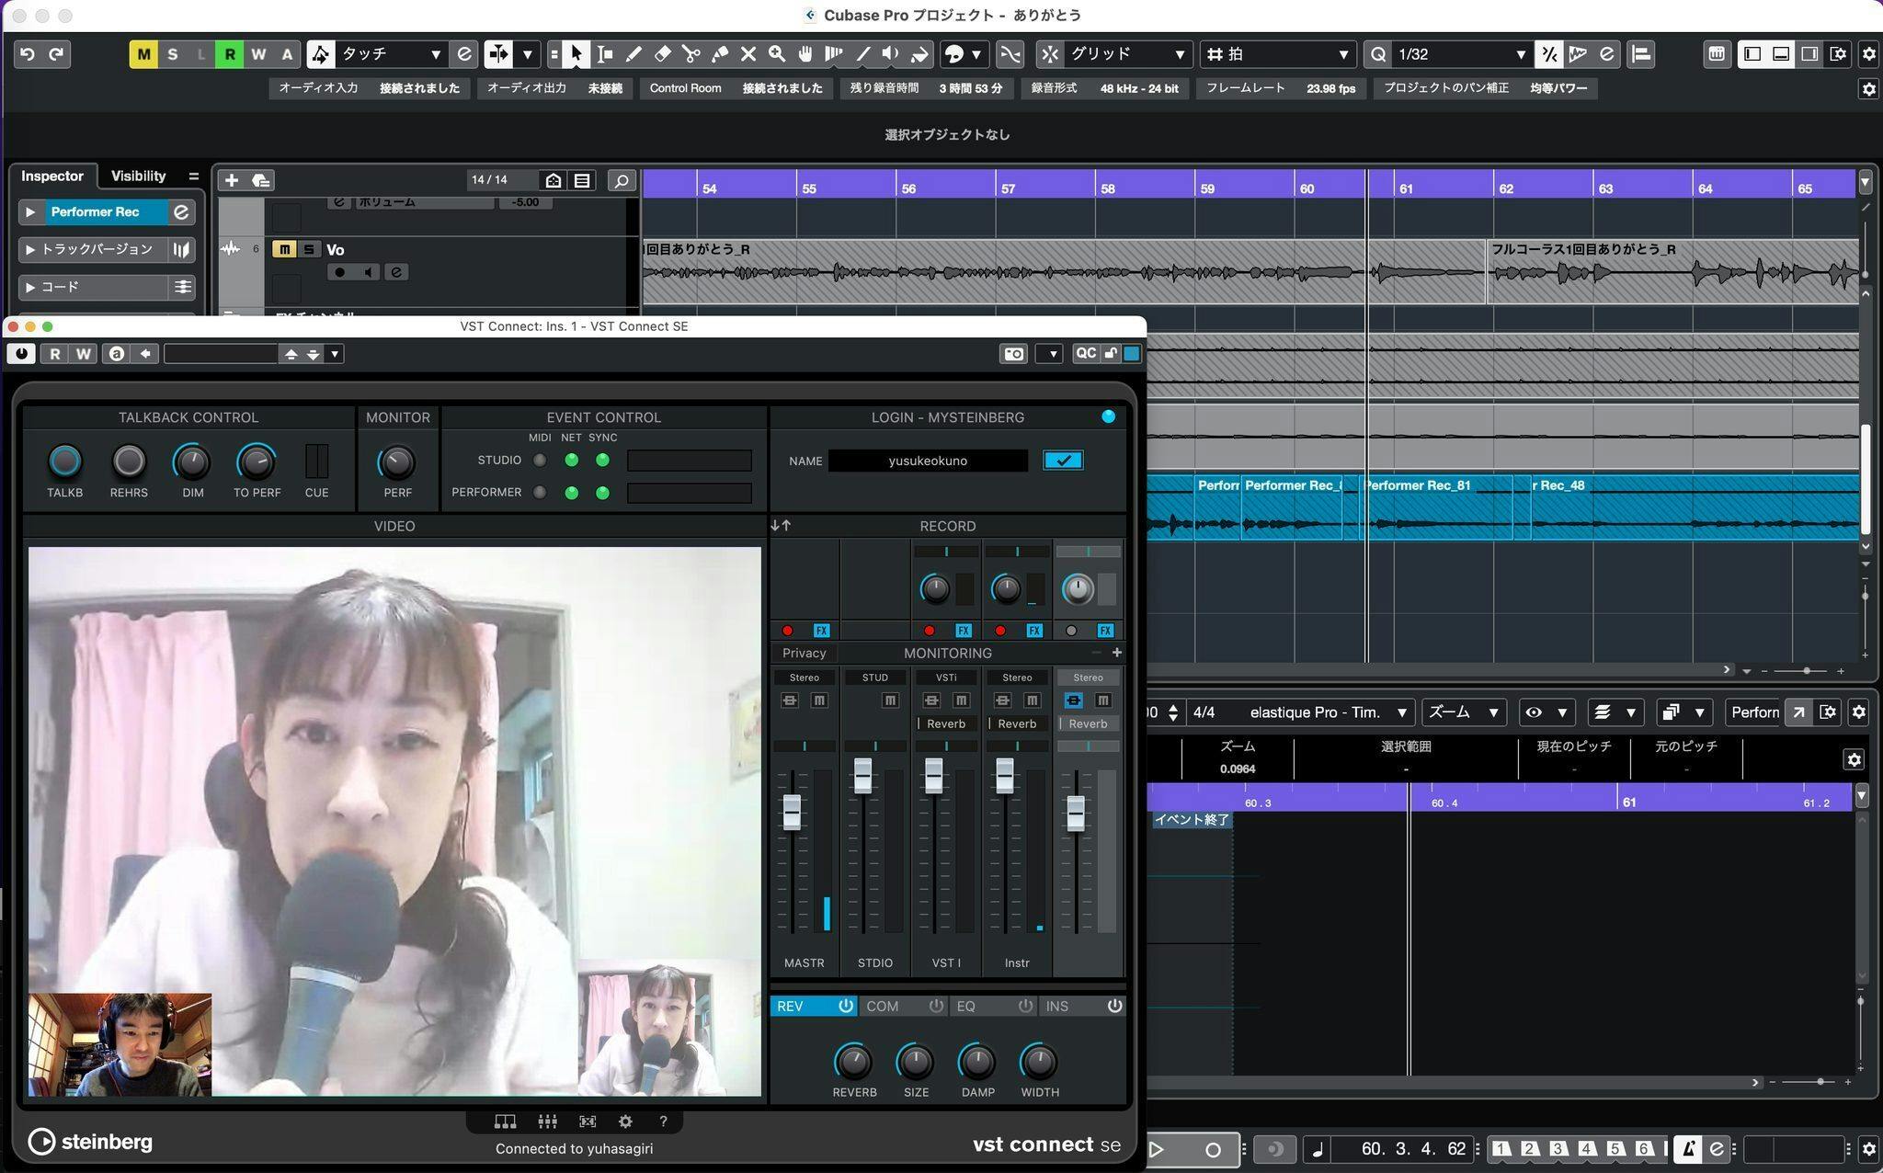1883x1173 pixels.
Task: Click the Privacy button in monitoring
Action: tap(804, 653)
